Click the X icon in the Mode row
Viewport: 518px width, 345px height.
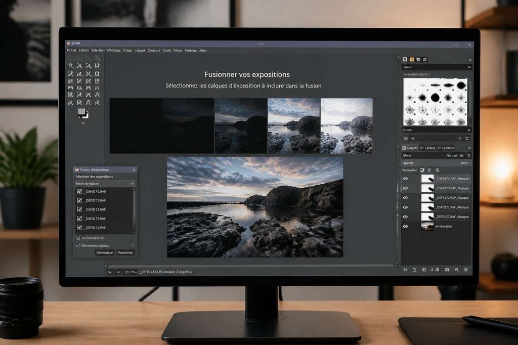click(469, 155)
